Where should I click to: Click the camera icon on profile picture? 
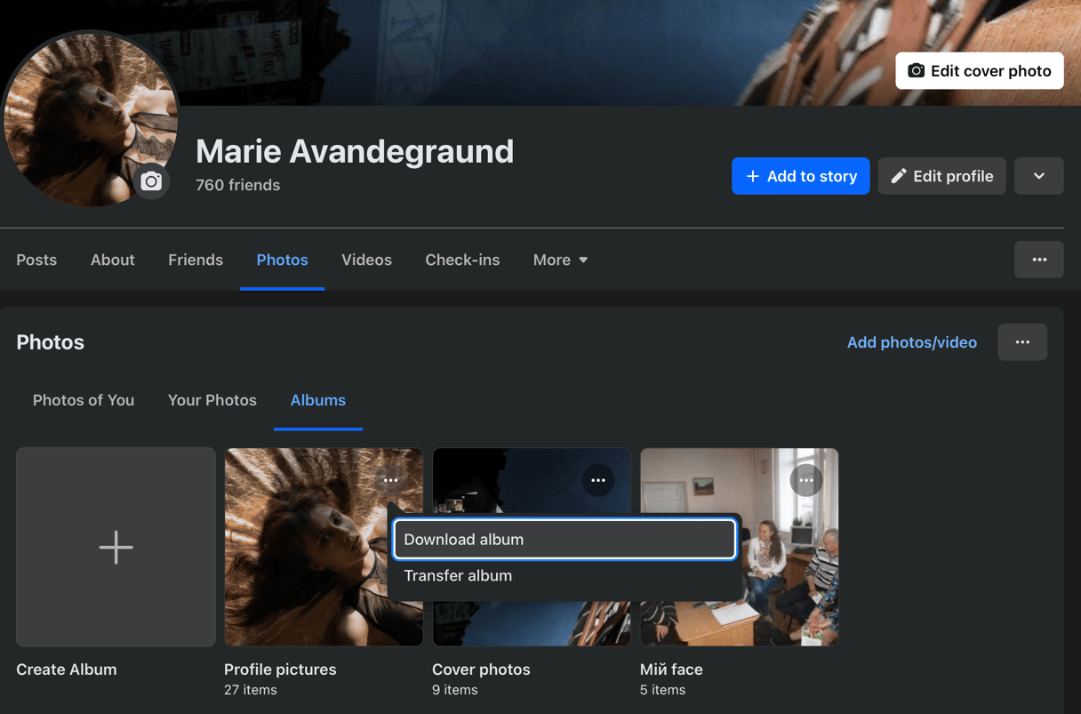click(x=151, y=181)
